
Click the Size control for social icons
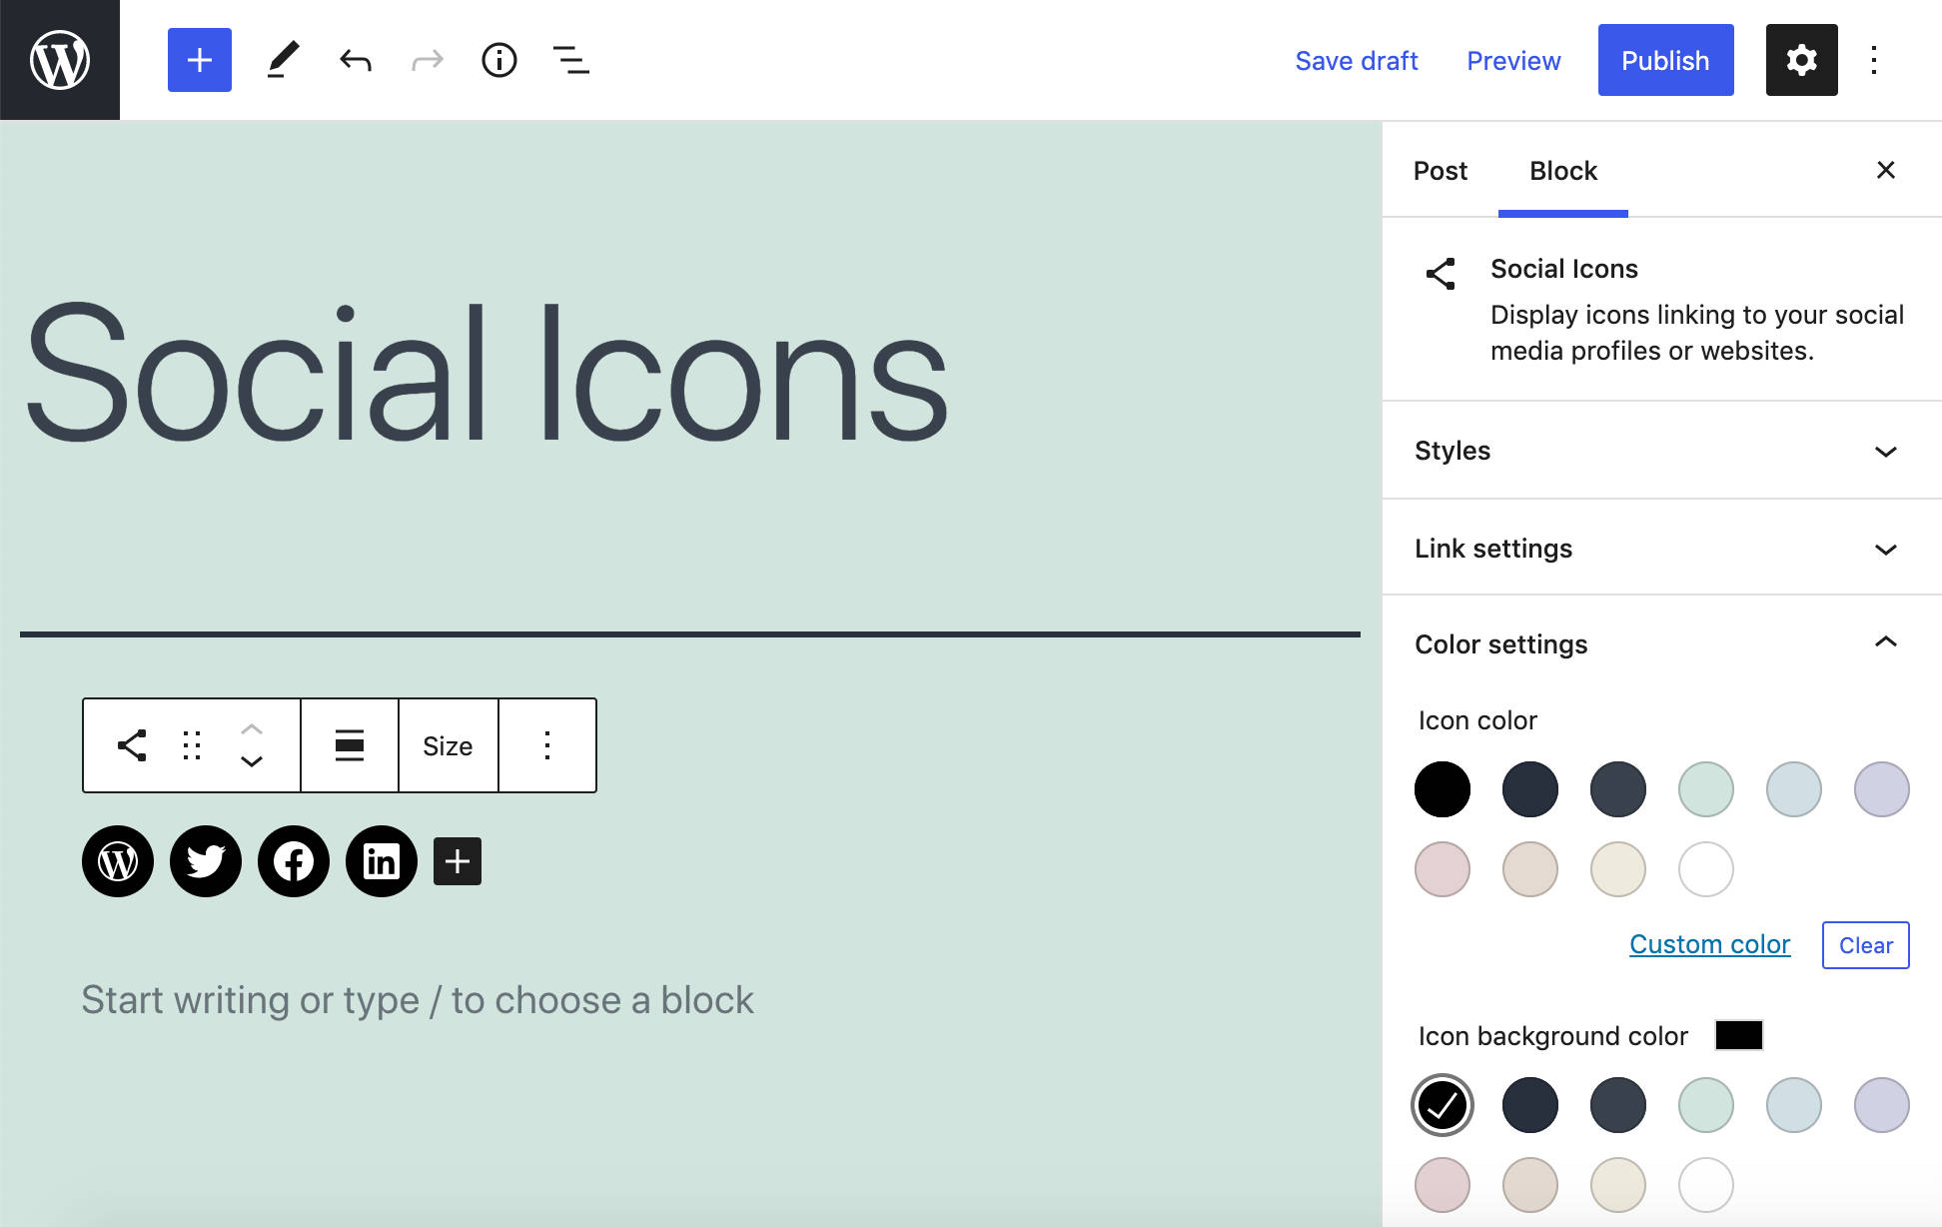click(x=447, y=745)
